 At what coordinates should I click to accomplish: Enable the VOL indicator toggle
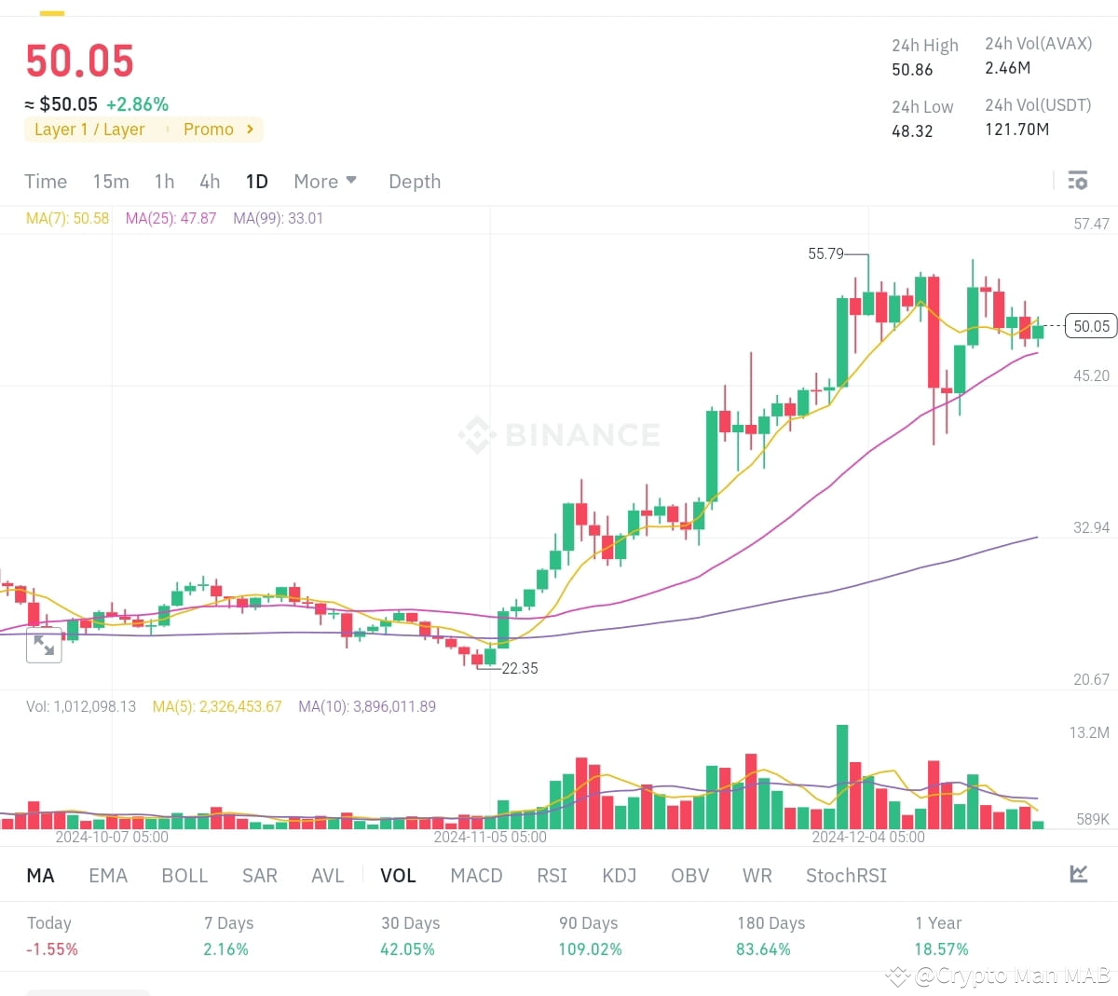pyautogui.click(x=398, y=875)
